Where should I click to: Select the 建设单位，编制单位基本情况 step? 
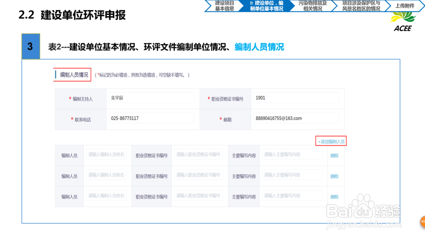pyautogui.click(x=266, y=6)
